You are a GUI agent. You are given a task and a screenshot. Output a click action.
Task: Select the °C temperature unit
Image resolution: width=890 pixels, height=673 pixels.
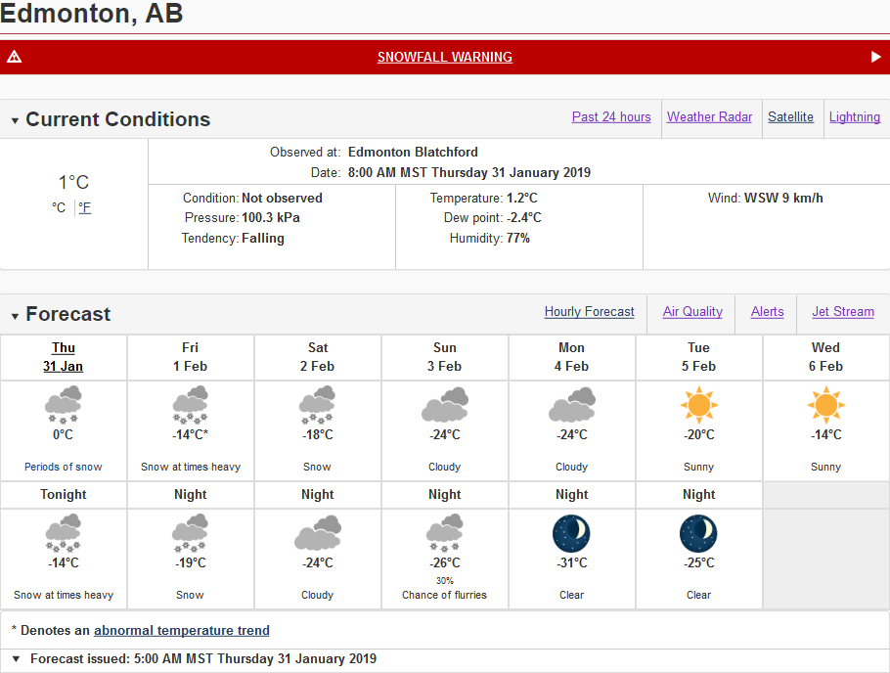59,207
